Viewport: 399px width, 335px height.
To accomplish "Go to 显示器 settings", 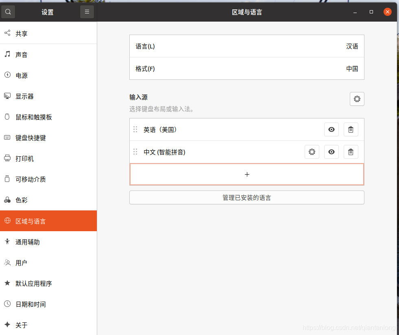I will coord(48,96).
